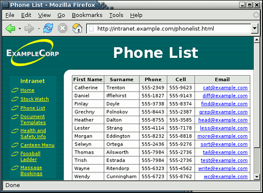This screenshot has width=263, height=193.
Task: Email cat@example.com
Action: coord(225,88)
